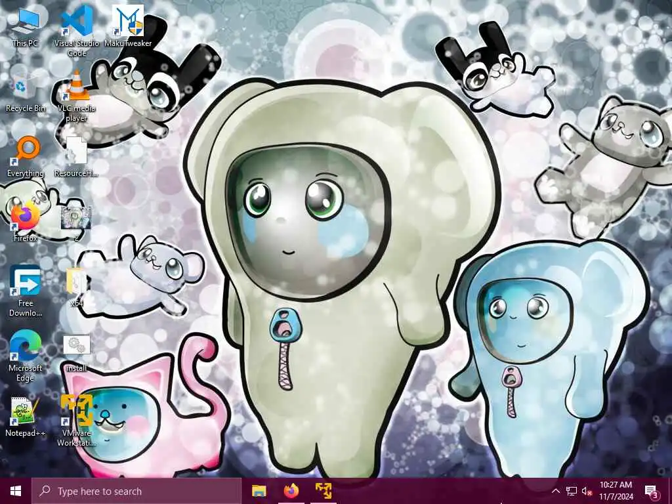The image size is (672, 504).
Task: Select the Microsoft Edge desktop shortcut
Action: [x=26, y=356]
